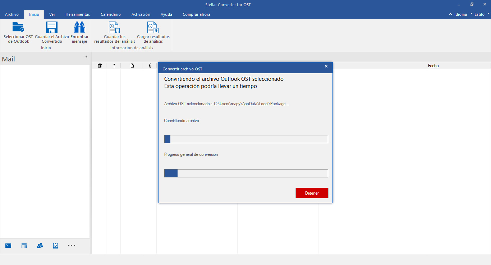Screen dimensions: 491x265
Task: Click Seleccionar OST de Outlook icon
Action: (x=18, y=28)
